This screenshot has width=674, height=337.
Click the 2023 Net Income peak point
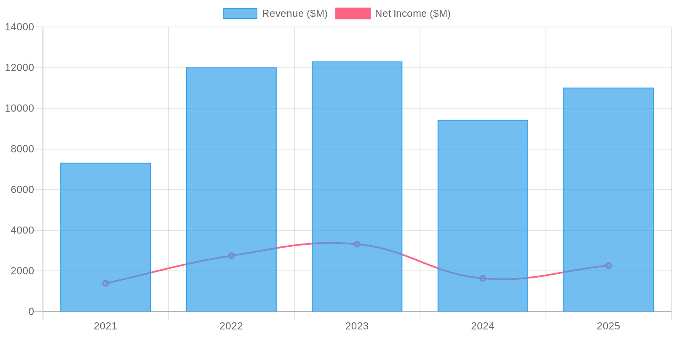(x=357, y=244)
